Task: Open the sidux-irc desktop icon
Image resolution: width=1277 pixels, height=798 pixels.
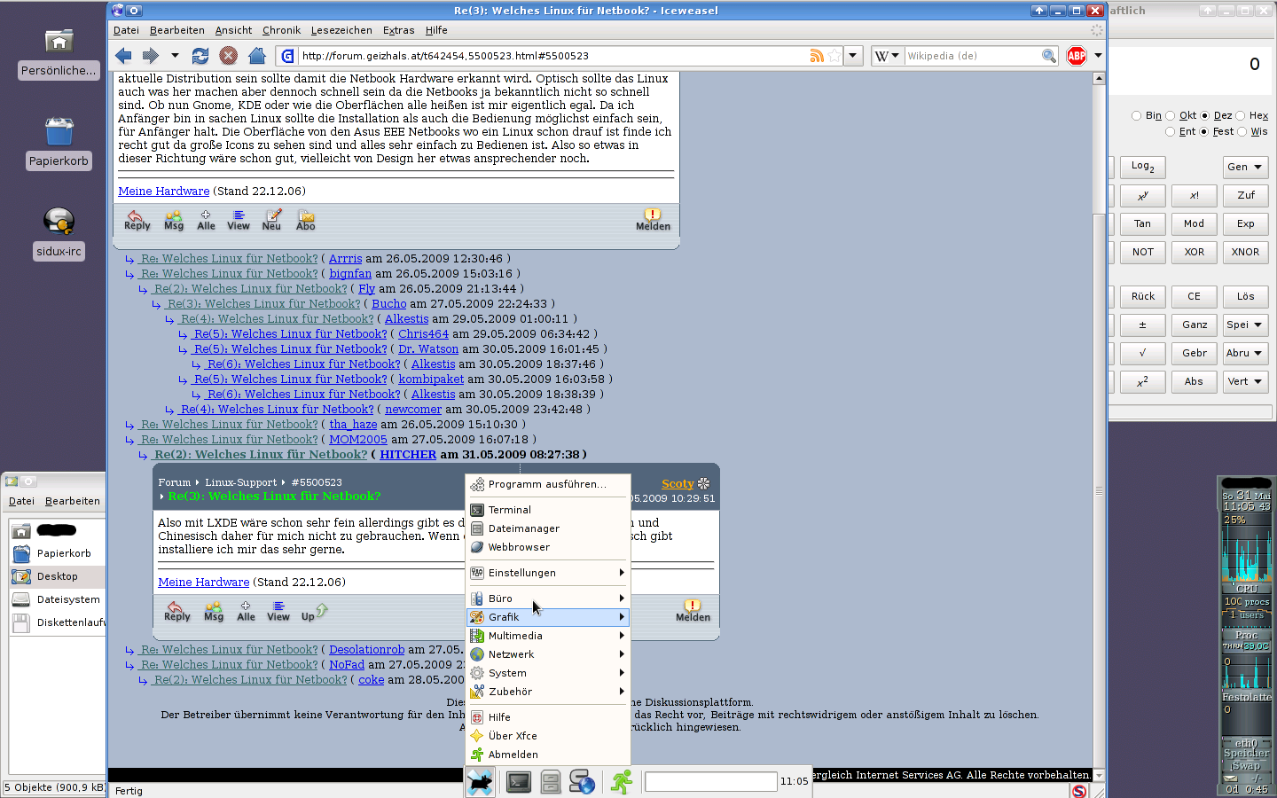Action: pos(59,233)
